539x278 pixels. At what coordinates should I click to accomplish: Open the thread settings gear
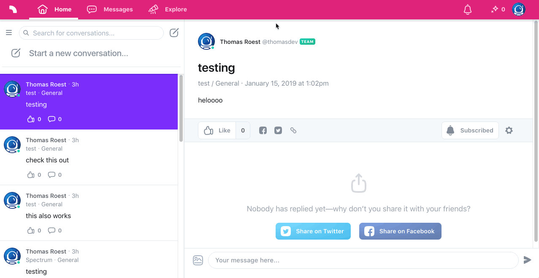click(x=509, y=130)
